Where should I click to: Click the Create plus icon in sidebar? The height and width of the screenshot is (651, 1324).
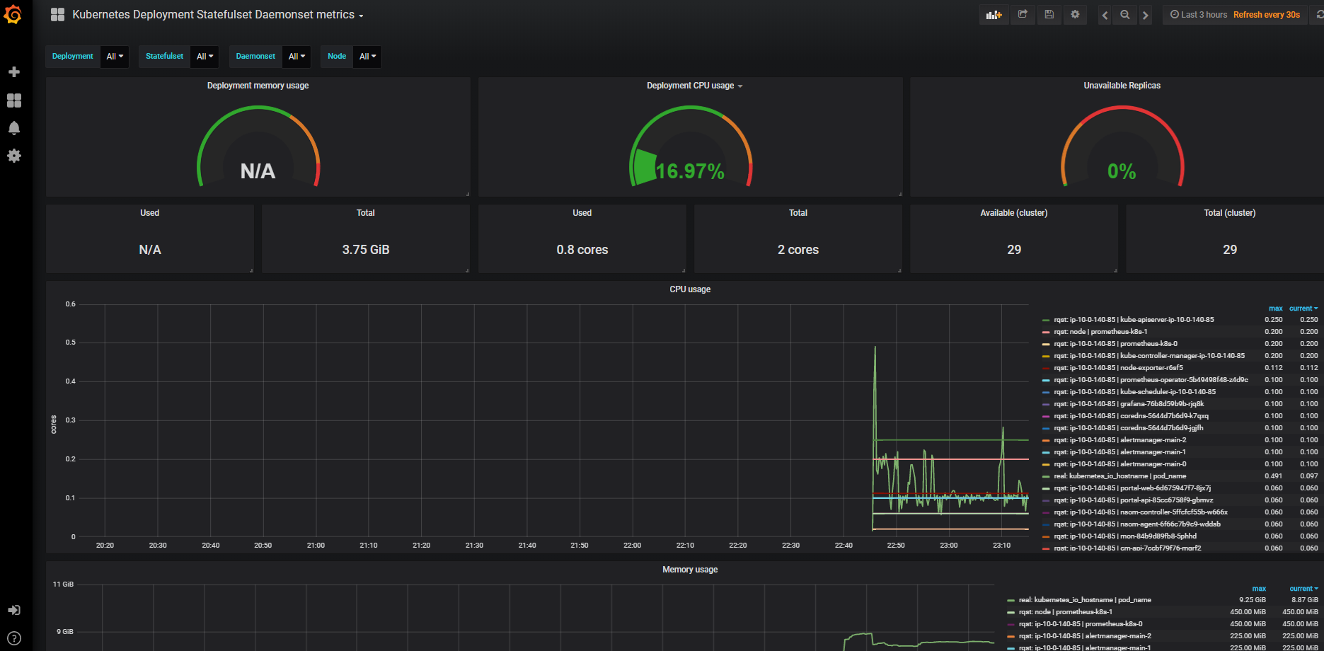click(13, 72)
